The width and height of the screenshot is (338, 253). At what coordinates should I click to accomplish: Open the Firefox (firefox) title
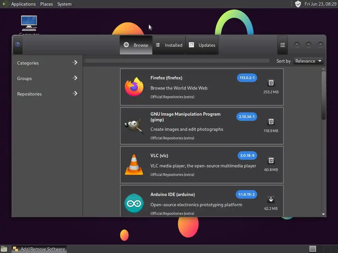pos(166,78)
